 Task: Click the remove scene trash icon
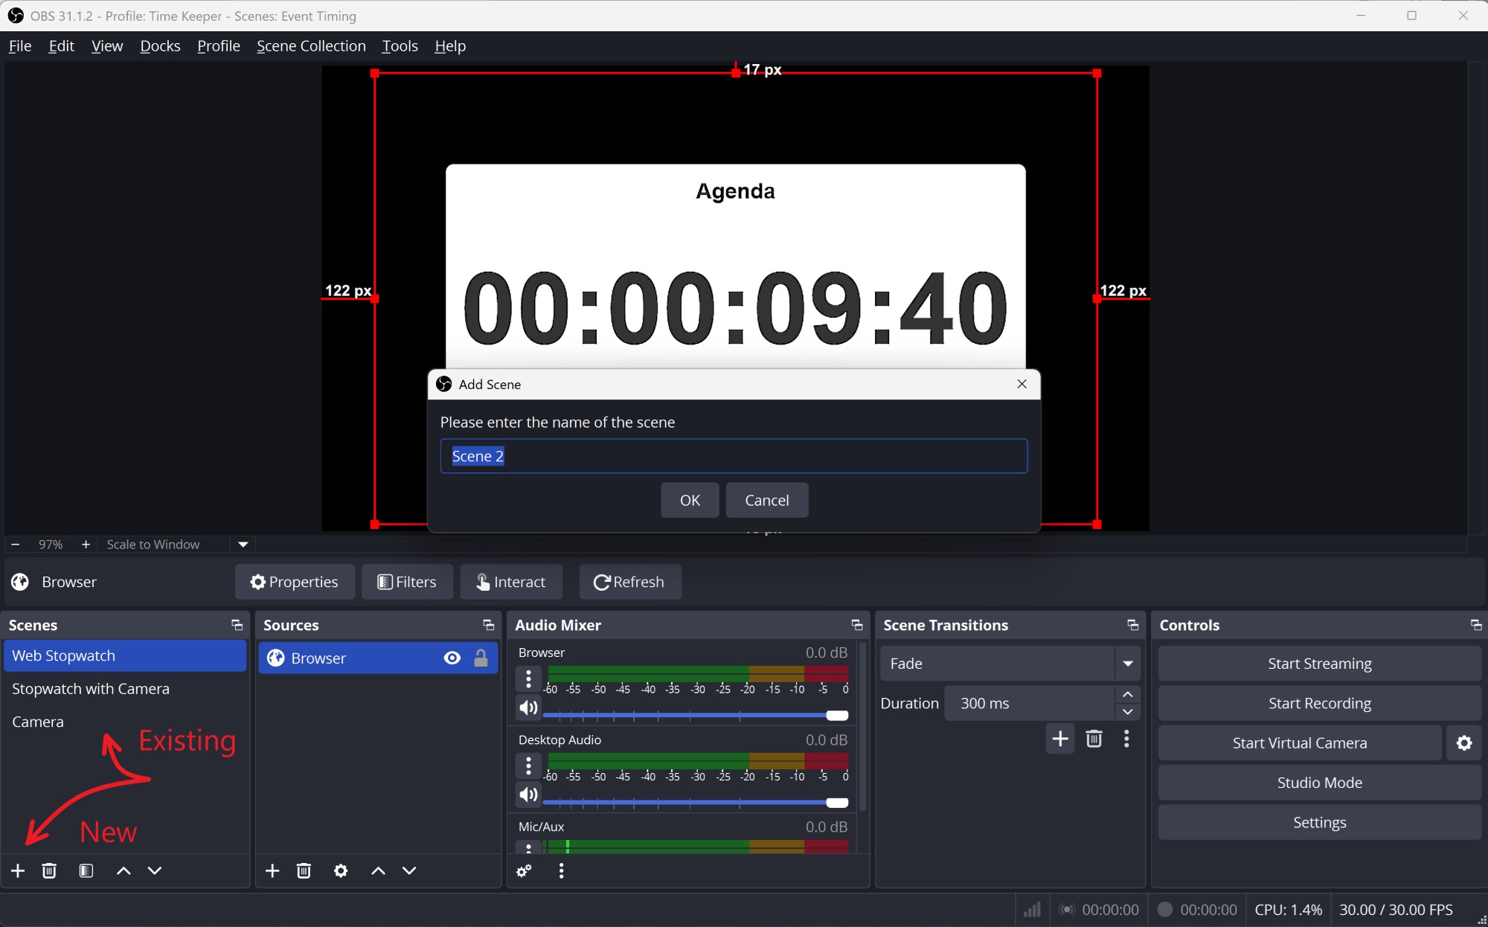click(x=49, y=870)
